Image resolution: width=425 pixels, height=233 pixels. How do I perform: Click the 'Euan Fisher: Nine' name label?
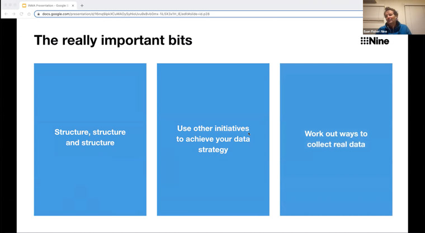375,32
